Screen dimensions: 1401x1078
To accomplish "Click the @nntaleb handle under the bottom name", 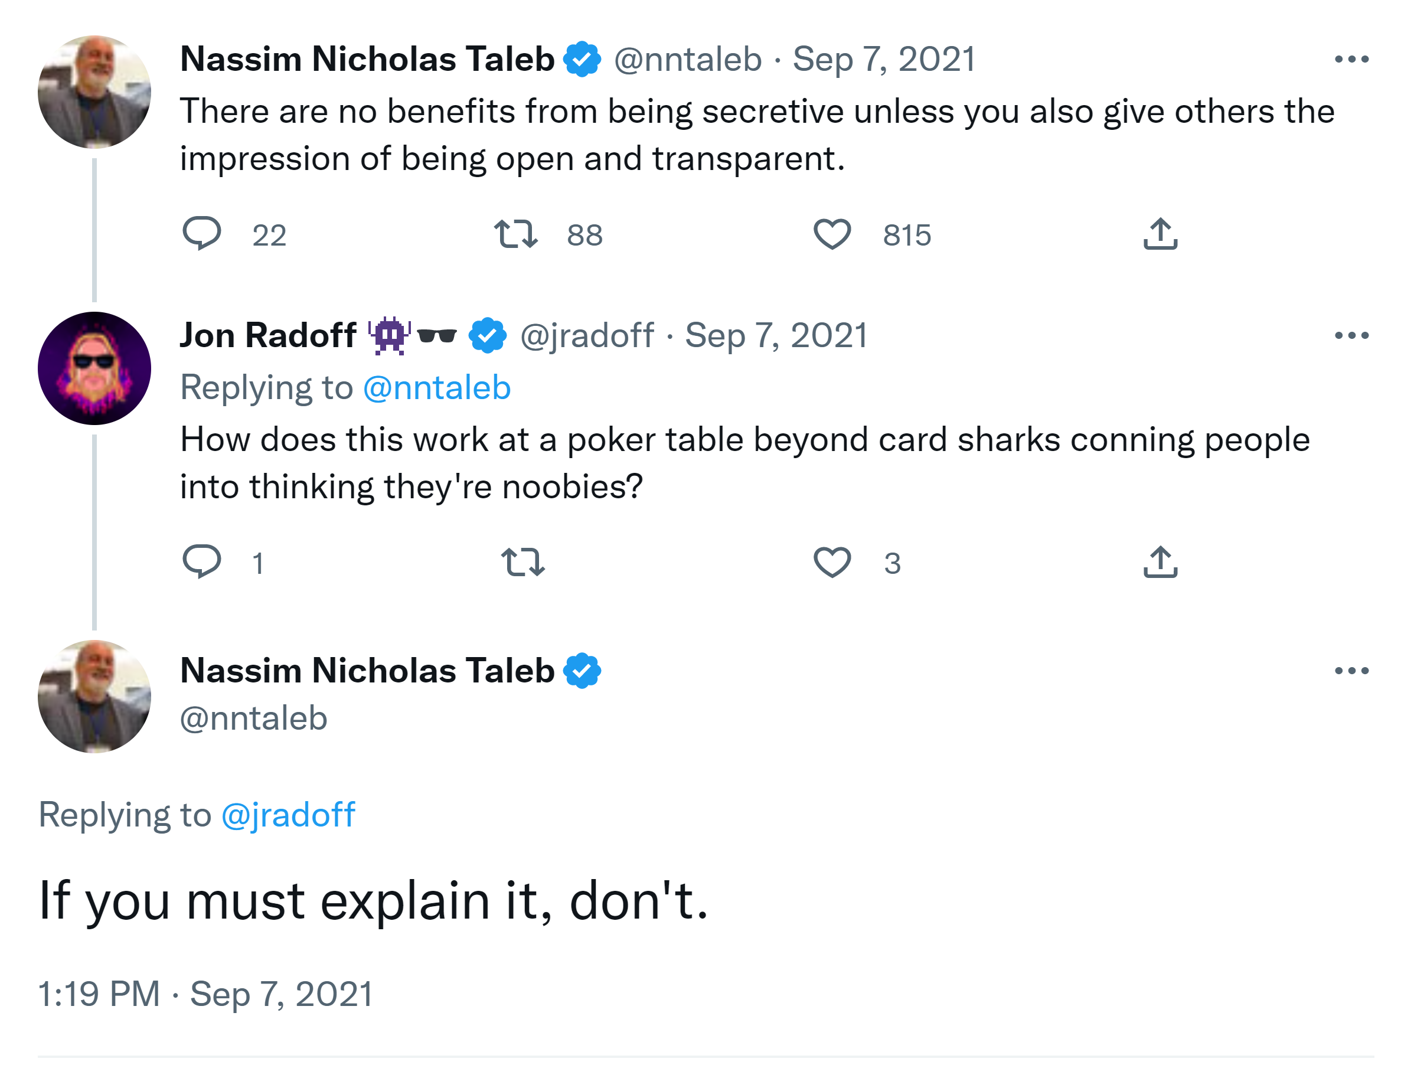I will tap(253, 718).
